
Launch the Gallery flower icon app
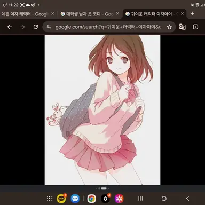coord(119,199)
